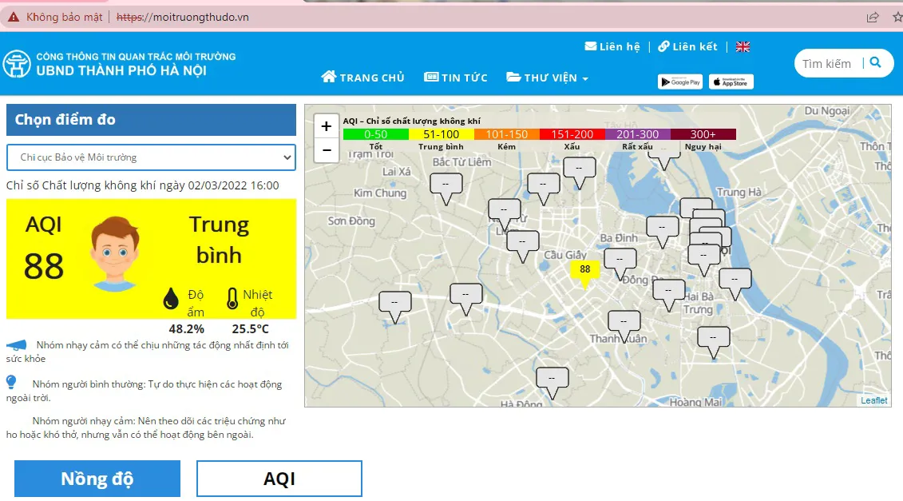Expand the Thư viện menu
903x501 pixels.
[547, 78]
